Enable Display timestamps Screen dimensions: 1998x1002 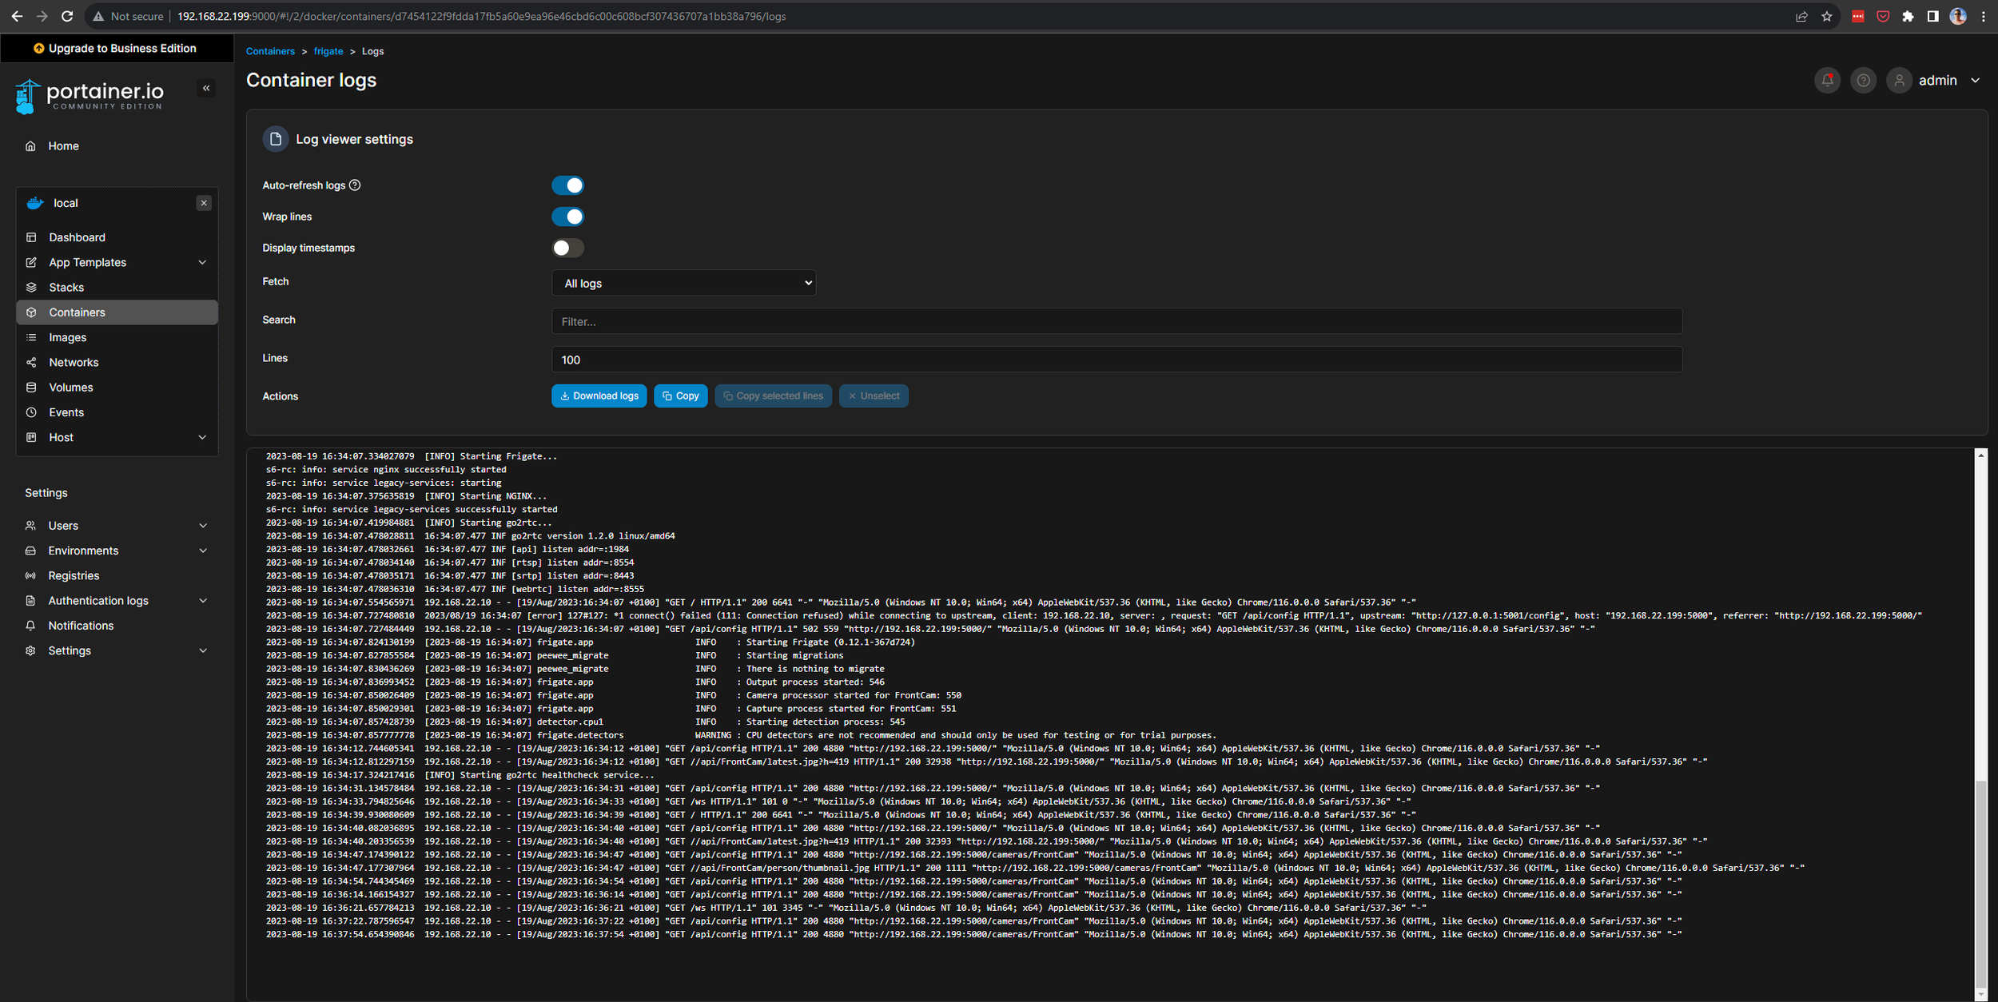click(x=567, y=248)
